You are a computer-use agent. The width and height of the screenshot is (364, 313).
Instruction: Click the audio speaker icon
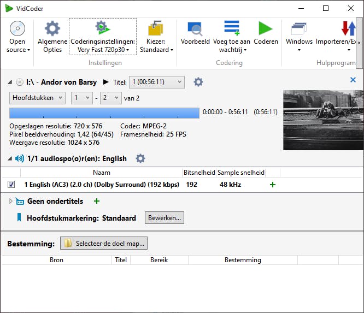(20, 159)
